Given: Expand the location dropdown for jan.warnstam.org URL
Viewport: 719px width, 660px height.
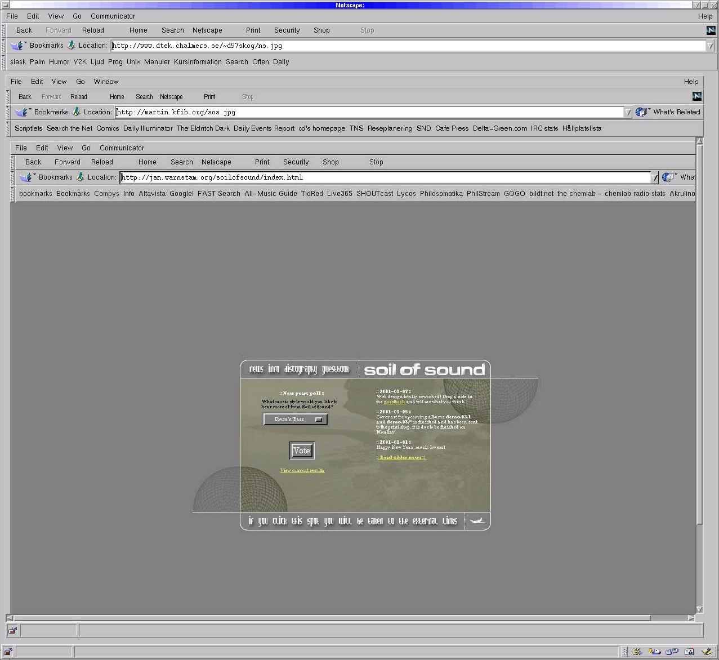Looking at the screenshot, I should [654, 177].
